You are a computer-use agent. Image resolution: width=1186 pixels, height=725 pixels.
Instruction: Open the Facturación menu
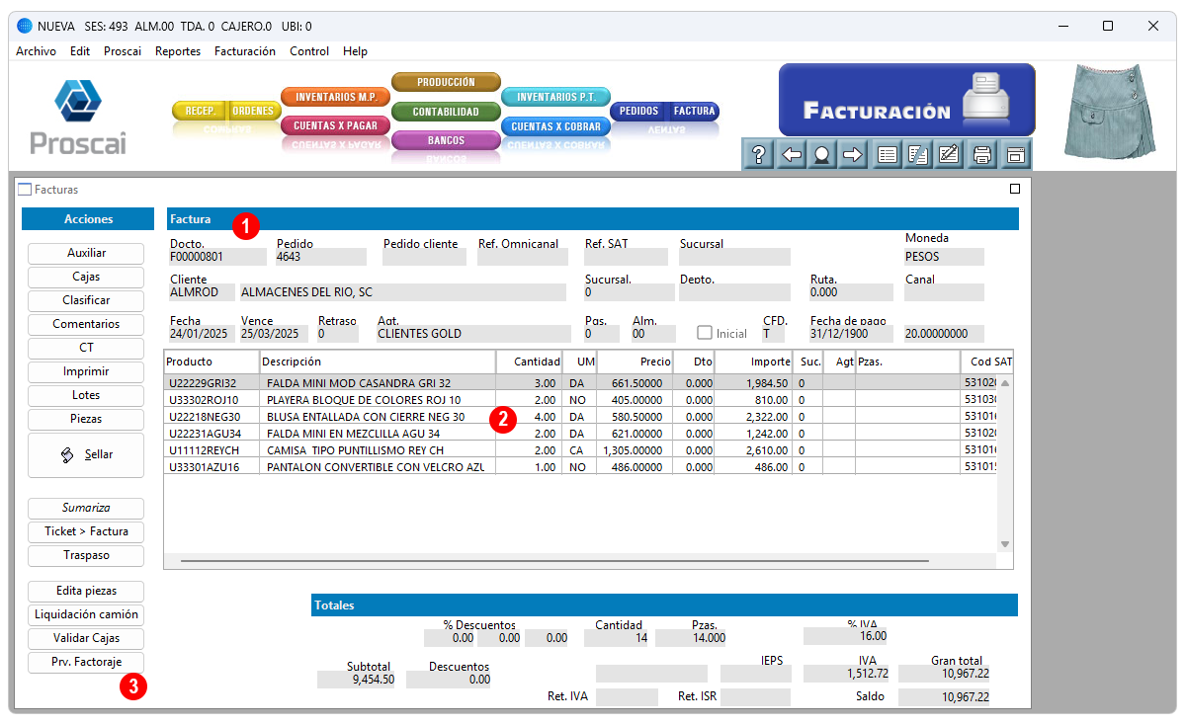(x=245, y=51)
